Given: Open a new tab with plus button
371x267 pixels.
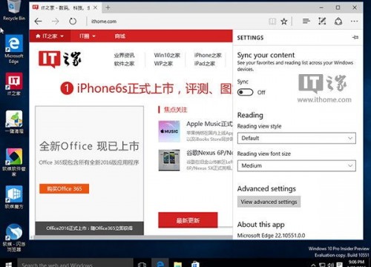Looking at the screenshot, I should coord(108,7).
